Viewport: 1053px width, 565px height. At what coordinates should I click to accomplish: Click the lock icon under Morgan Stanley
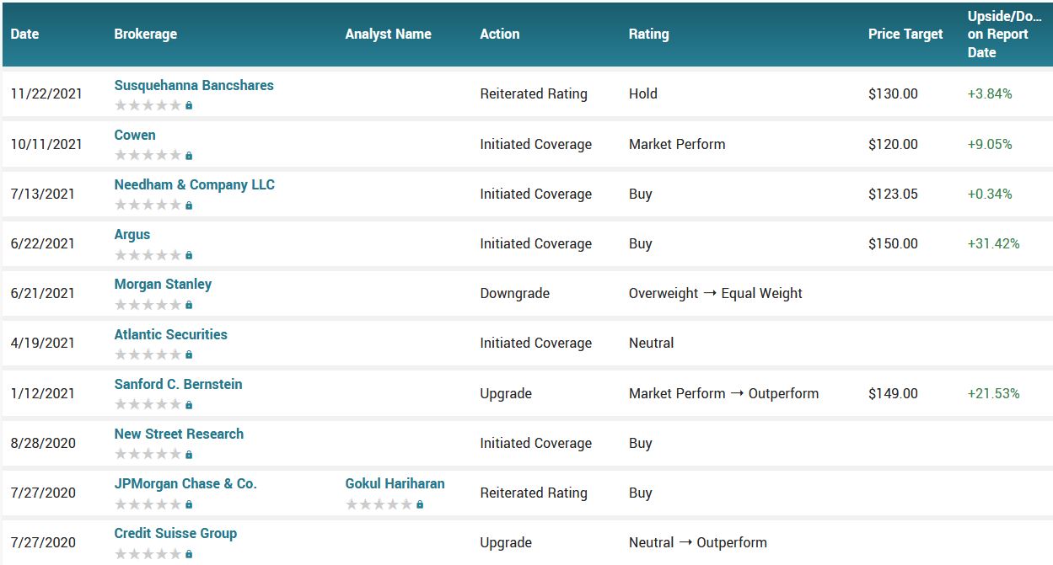[189, 305]
